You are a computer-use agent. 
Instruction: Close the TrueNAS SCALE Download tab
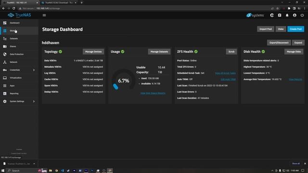[76, 3]
